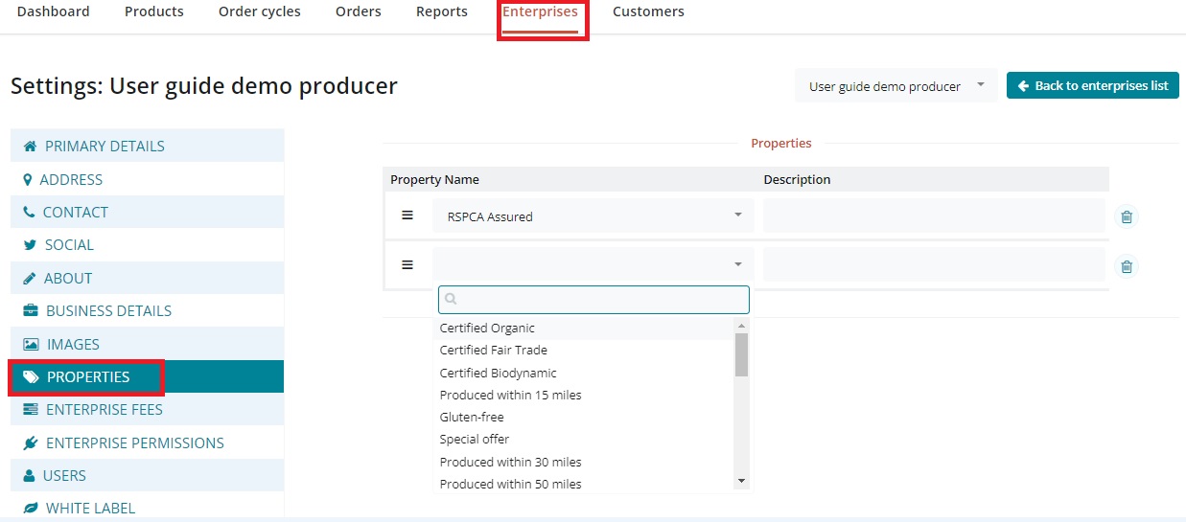Click drag handle on the second property row
Viewport: 1186px width, 522px height.
click(407, 265)
